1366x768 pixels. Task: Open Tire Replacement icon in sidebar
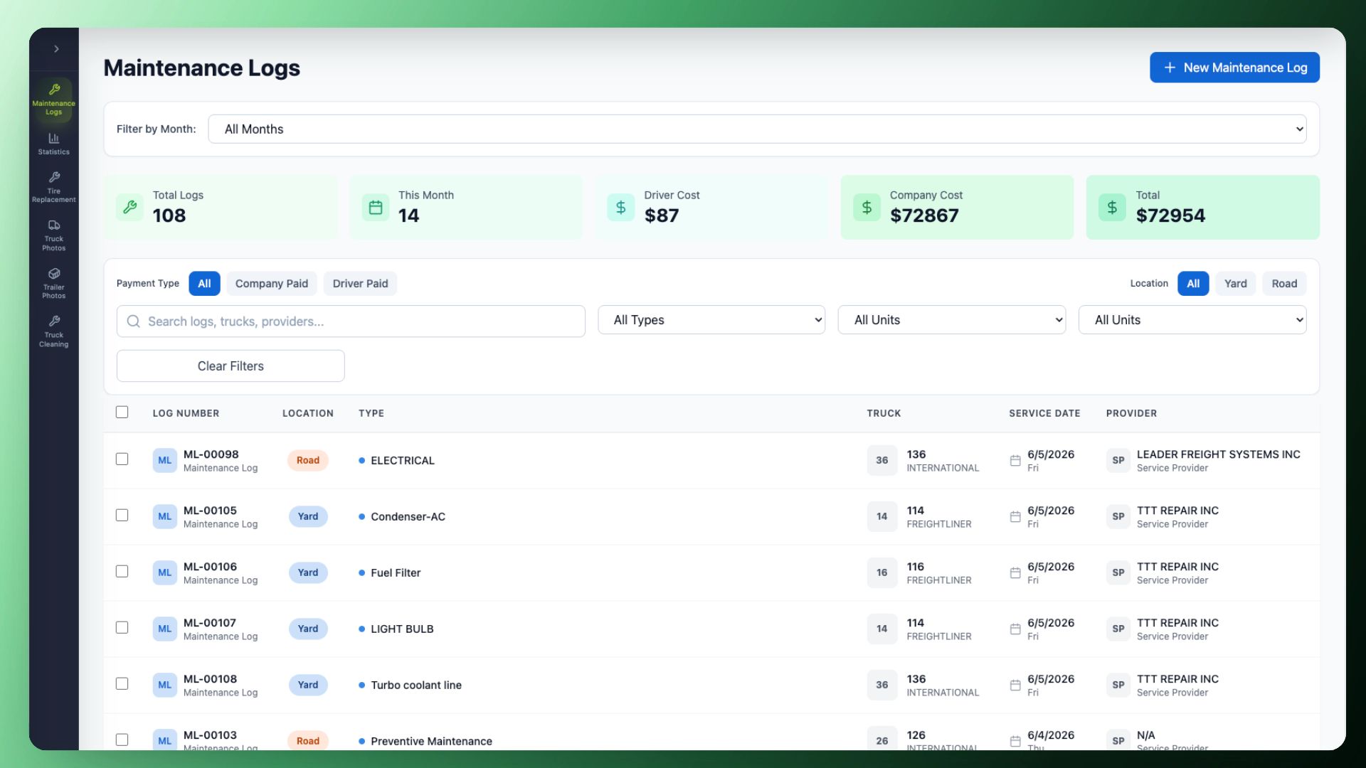pos(54,177)
